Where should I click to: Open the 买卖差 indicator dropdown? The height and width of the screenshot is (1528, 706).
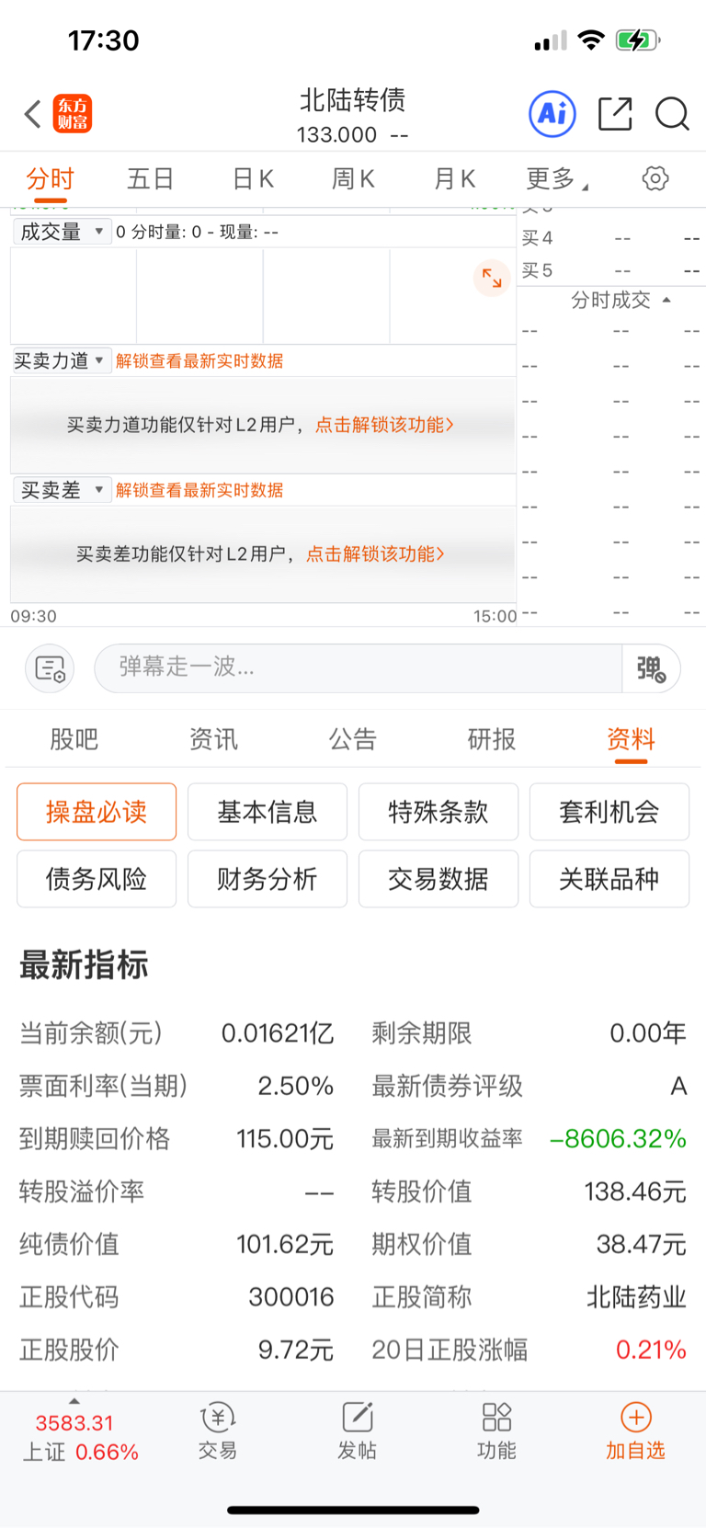pos(62,490)
